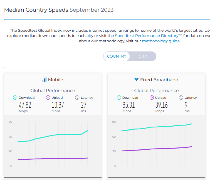
Task: Click the Mobile latency icon
Action: click(77, 98)
